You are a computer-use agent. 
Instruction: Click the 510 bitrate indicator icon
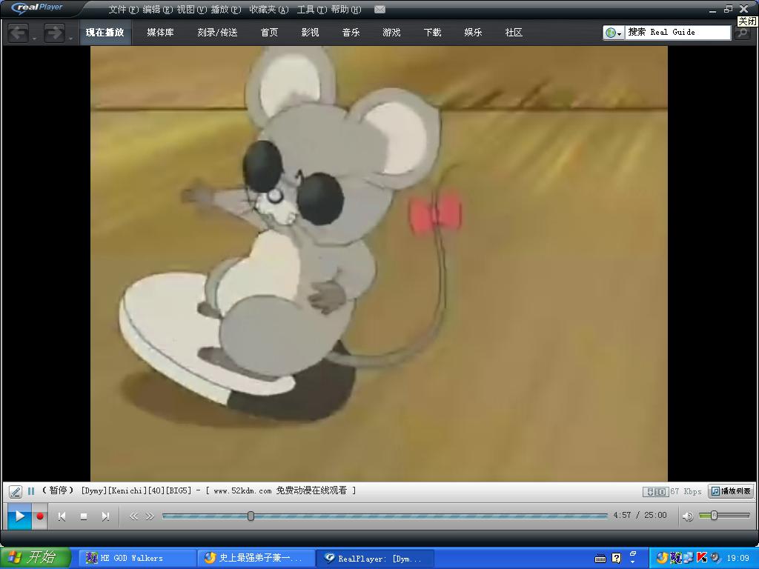click(x=655, y=492)
